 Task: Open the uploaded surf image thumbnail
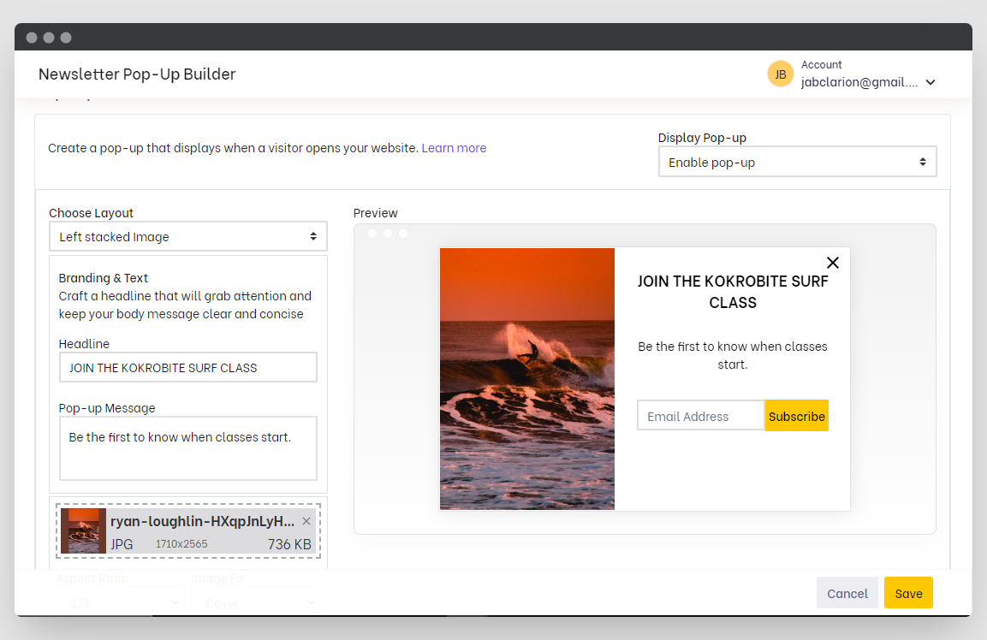[83, 531]
